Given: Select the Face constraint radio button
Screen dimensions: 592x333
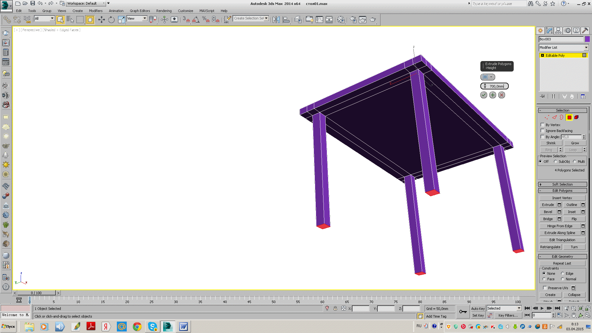Looking at the screenshot, I should 544,279.
